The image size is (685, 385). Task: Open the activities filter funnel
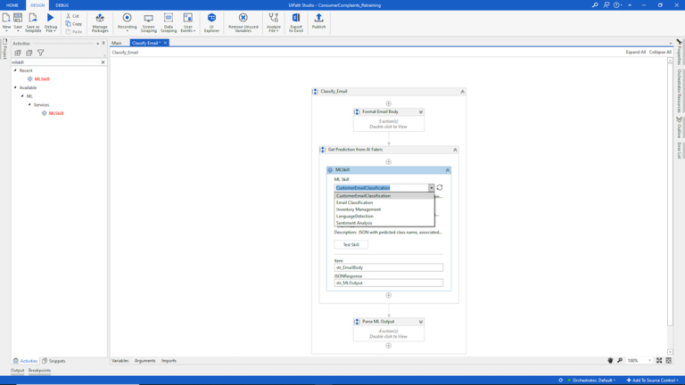(41, 53)
